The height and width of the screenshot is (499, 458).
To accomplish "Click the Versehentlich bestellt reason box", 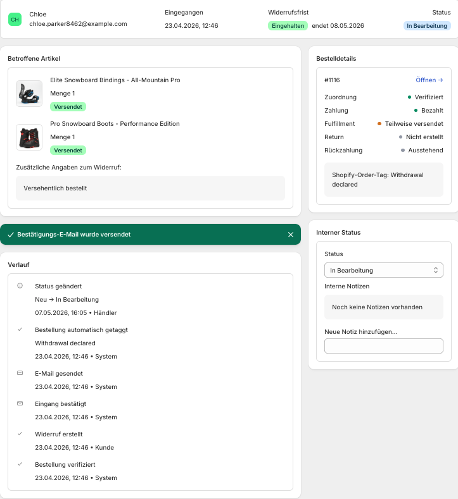I will coord(150,188).
